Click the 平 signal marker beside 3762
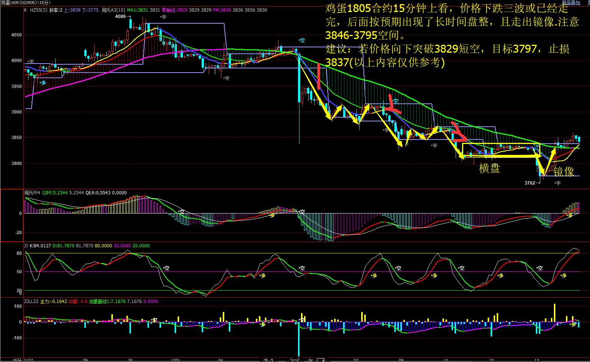This screenshot has height=362, width=590. [557, 183]
